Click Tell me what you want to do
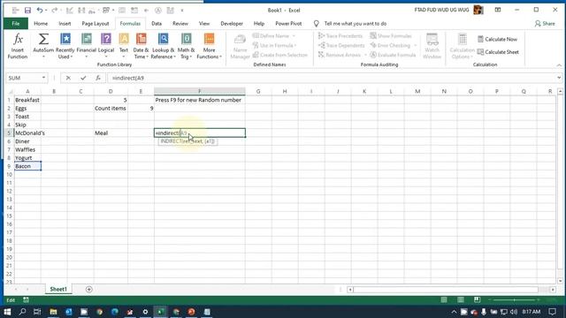This screenshot has height=318, width=566. [355, 24]
